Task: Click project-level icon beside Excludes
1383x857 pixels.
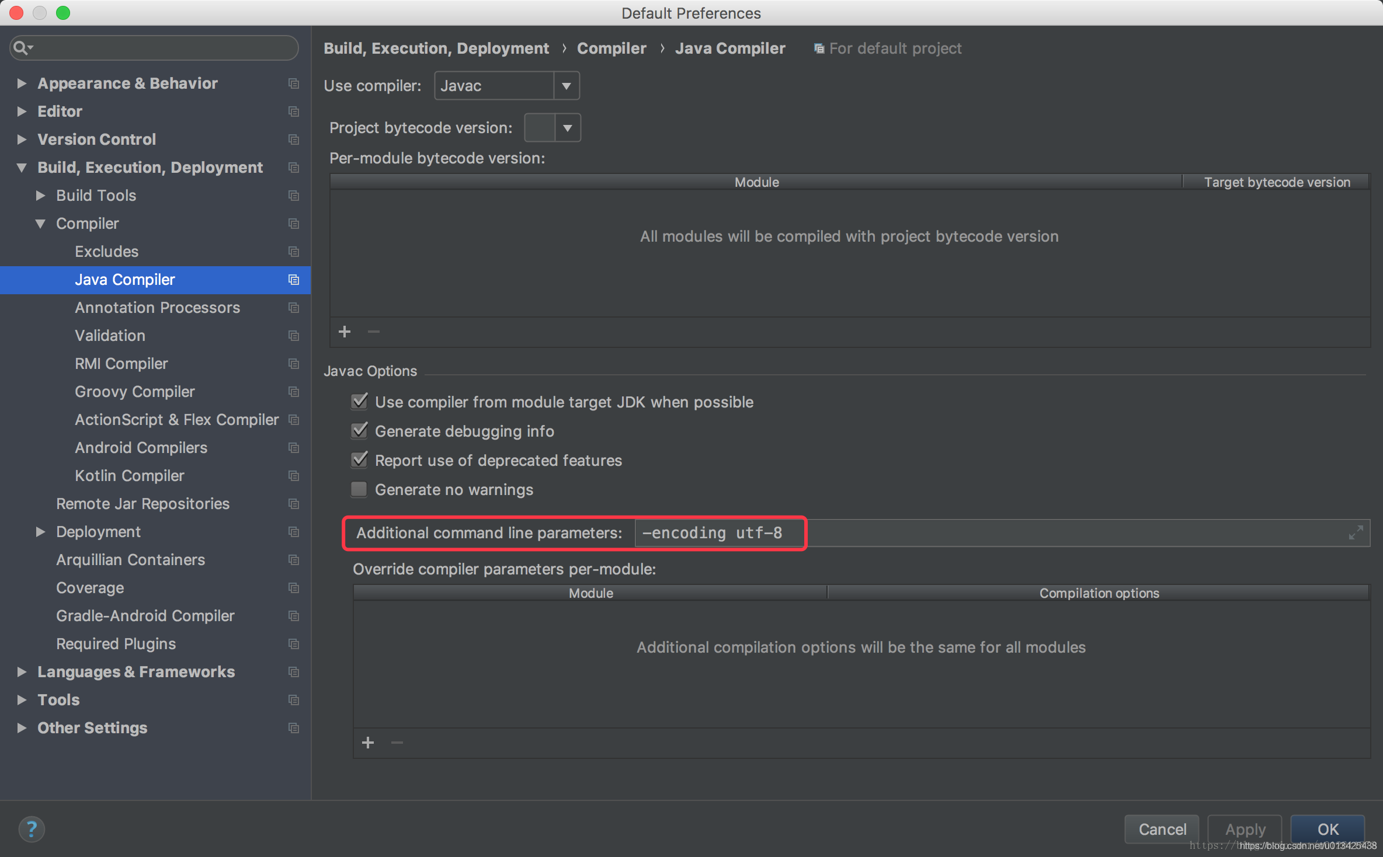Action: [x=294, y=252]
